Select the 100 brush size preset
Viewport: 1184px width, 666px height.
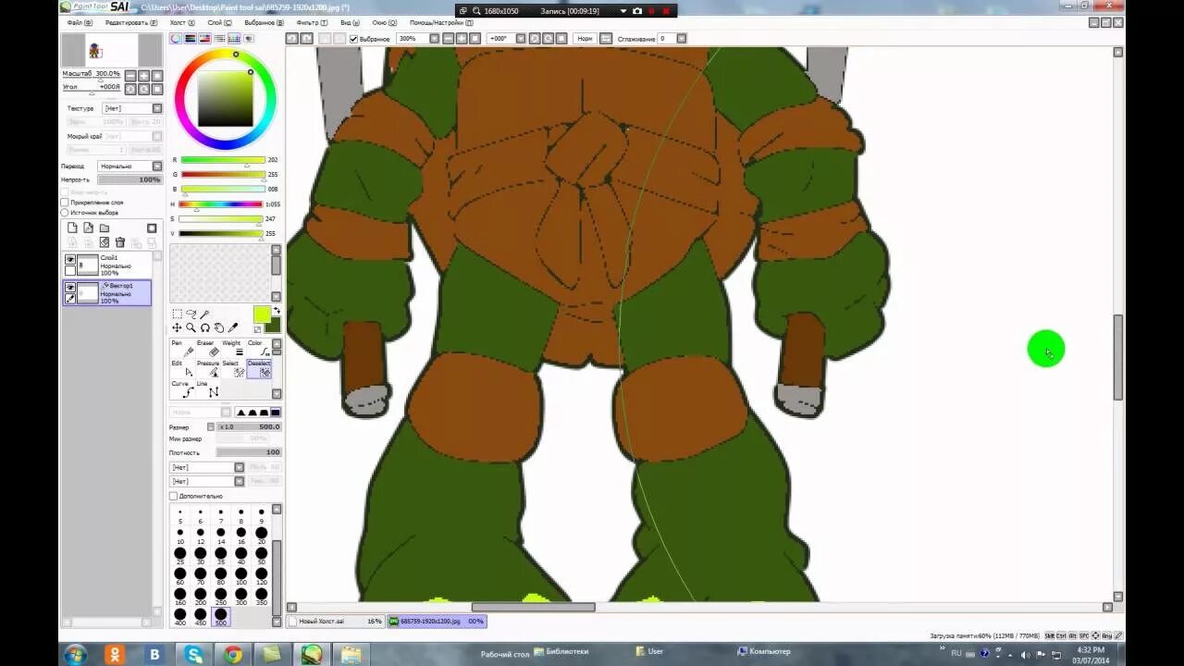pos(240,576)
